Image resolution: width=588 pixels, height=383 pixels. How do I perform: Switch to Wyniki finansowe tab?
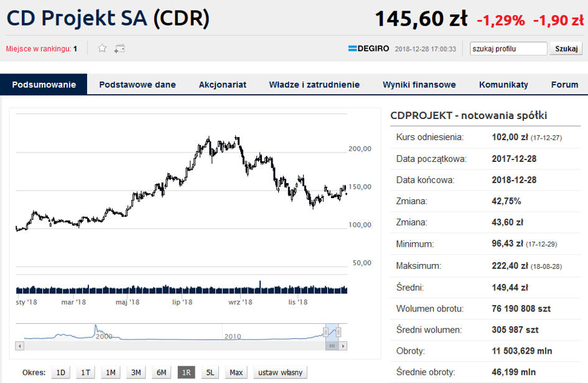pos(419,85)
